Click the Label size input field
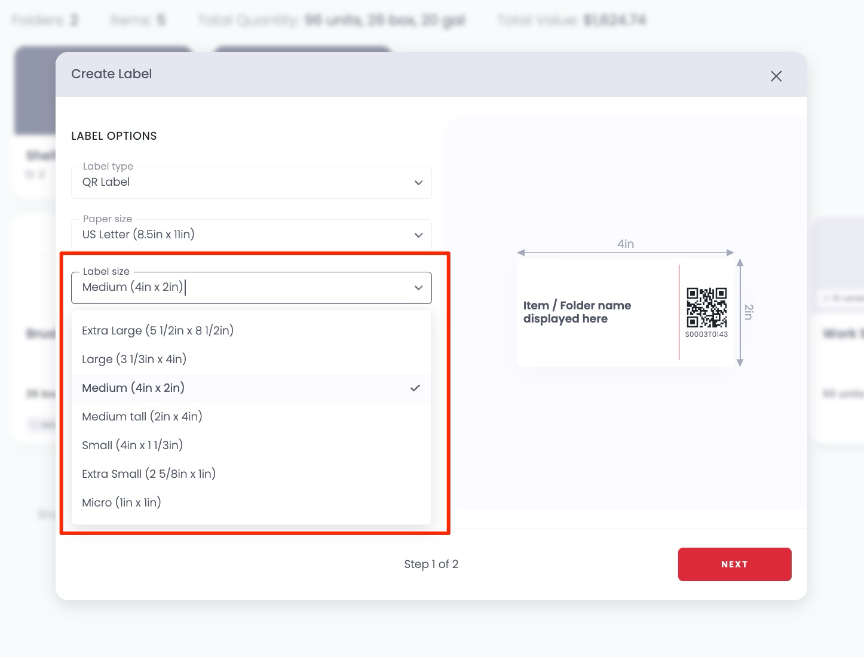The height and width of the screenshot is (657, 864). 239,288
